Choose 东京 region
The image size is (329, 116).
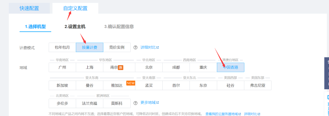pyautogui.click(x=203, y=85)
